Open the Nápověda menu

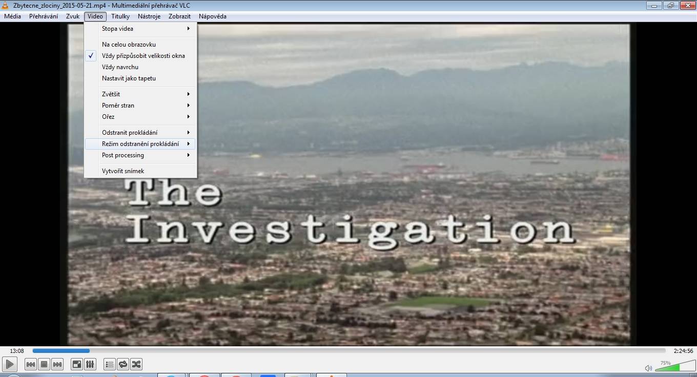pyautogui.click(x=213, y=16)
